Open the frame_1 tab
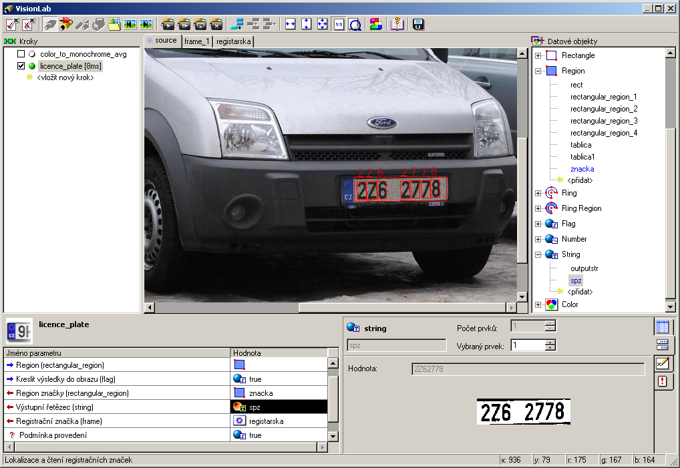 [x=197, y=41]
